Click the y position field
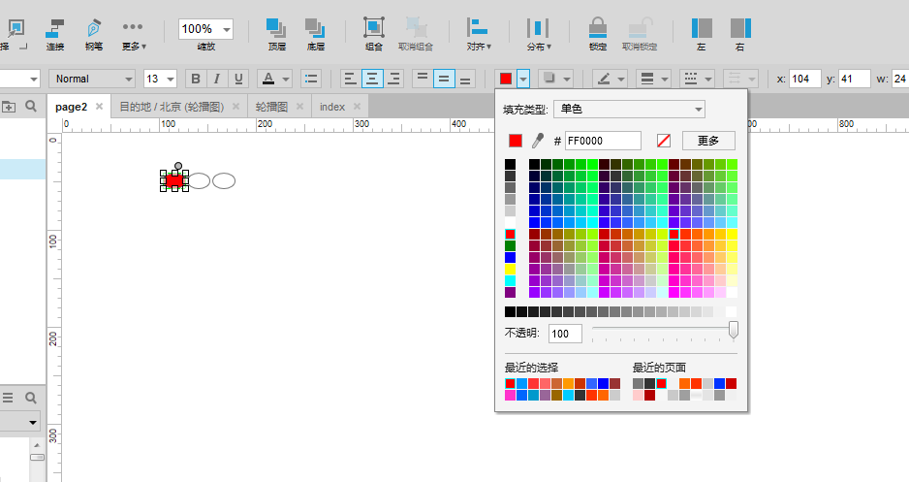Image resolution: width=909 pixels, height=482 pixels. pyautogui.click(x=855, y=79)
